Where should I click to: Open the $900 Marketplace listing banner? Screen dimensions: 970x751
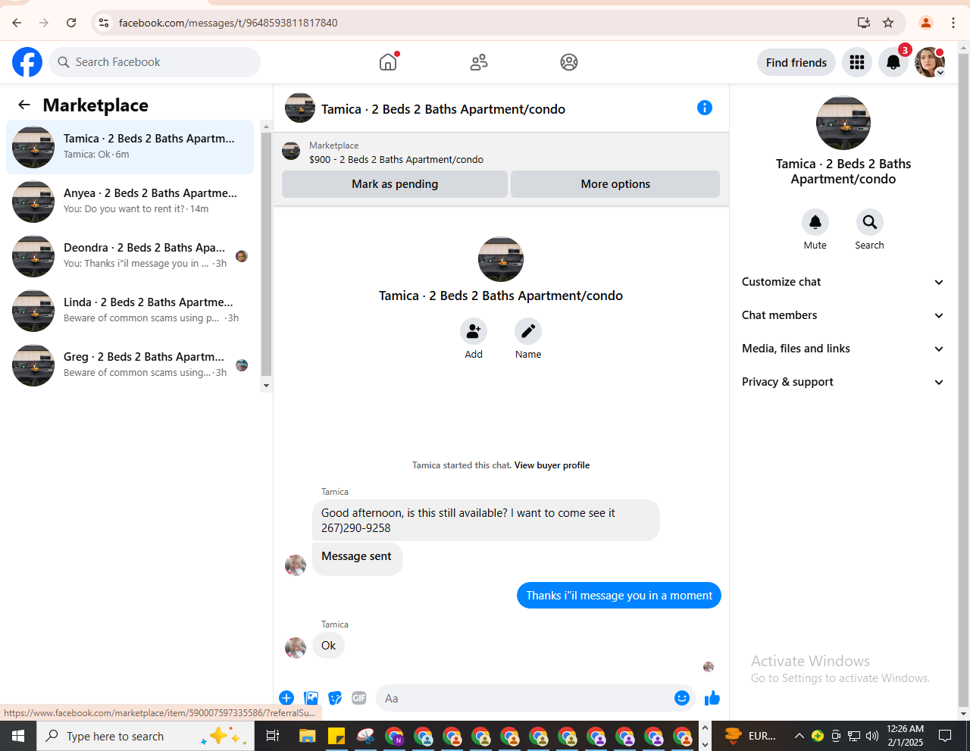[501, 152]
